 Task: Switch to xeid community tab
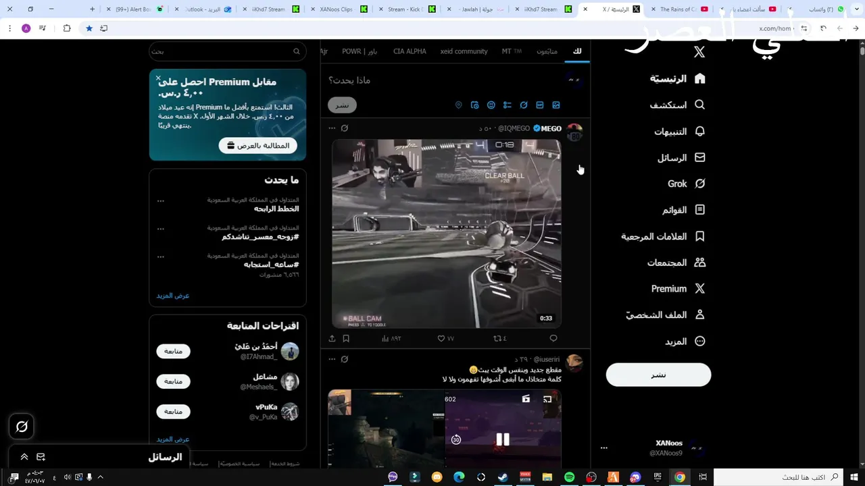coord(464,51)
